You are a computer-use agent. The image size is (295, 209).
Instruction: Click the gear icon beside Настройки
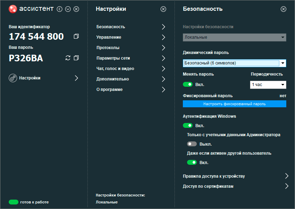[x=13, y=78]
